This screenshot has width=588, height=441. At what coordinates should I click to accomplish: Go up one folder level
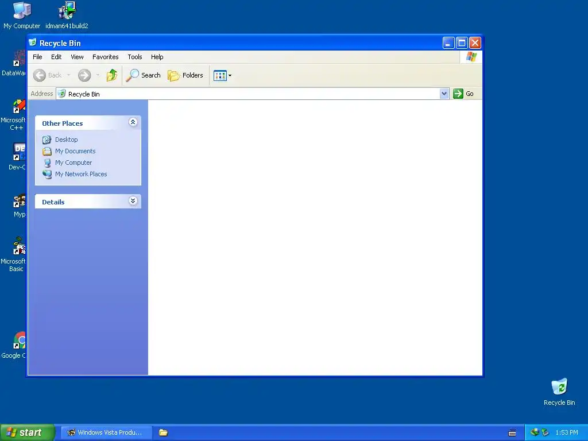click(x=112, y=75)
